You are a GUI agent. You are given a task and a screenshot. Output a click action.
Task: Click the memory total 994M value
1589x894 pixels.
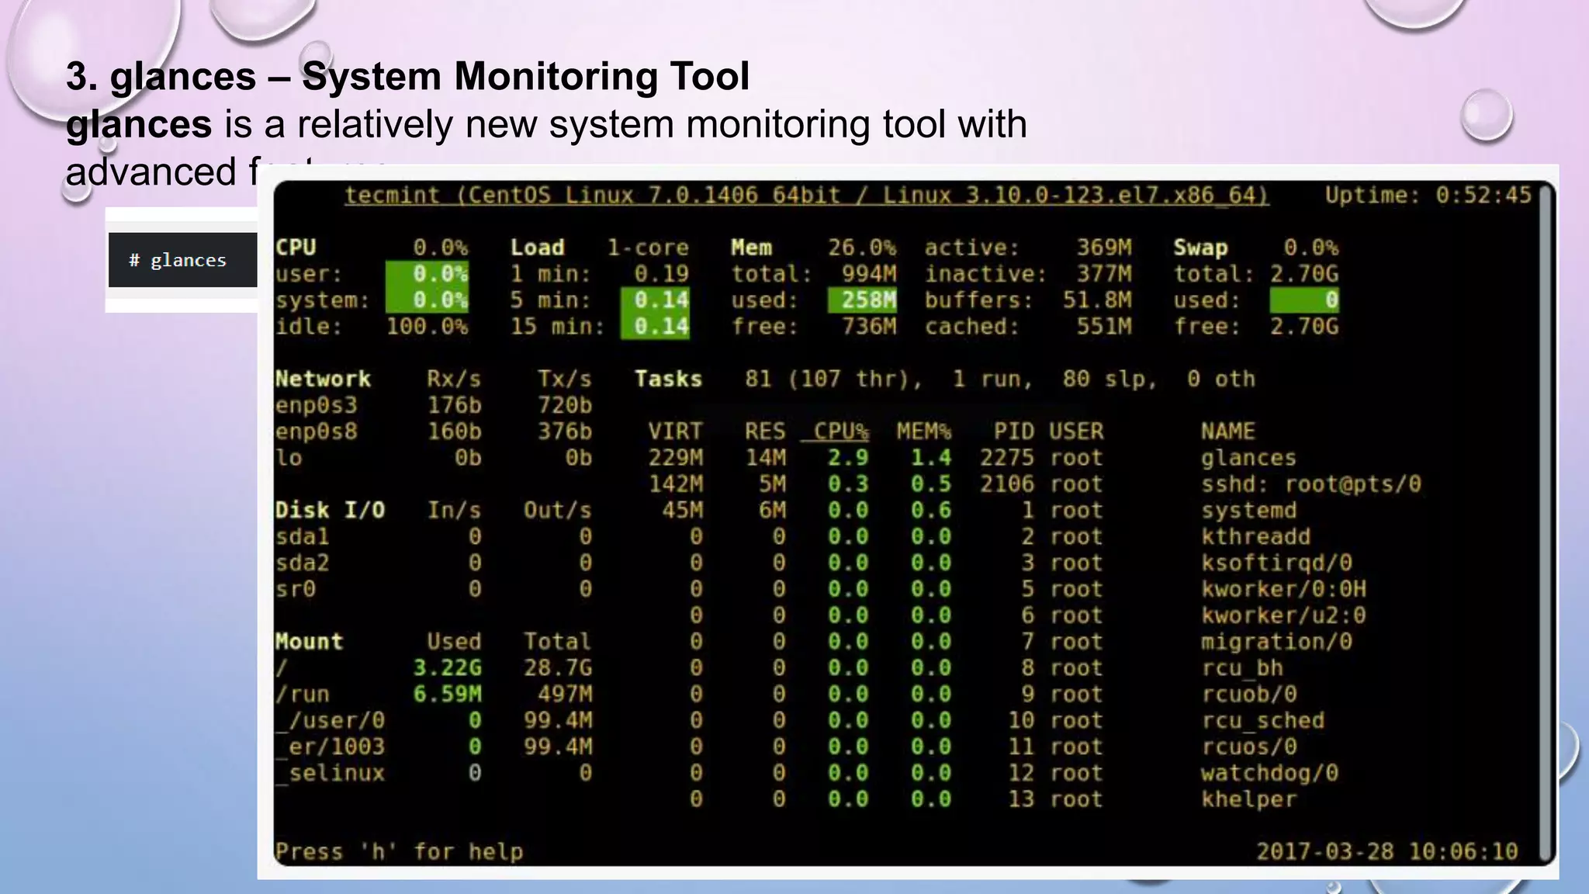(869, 274)
